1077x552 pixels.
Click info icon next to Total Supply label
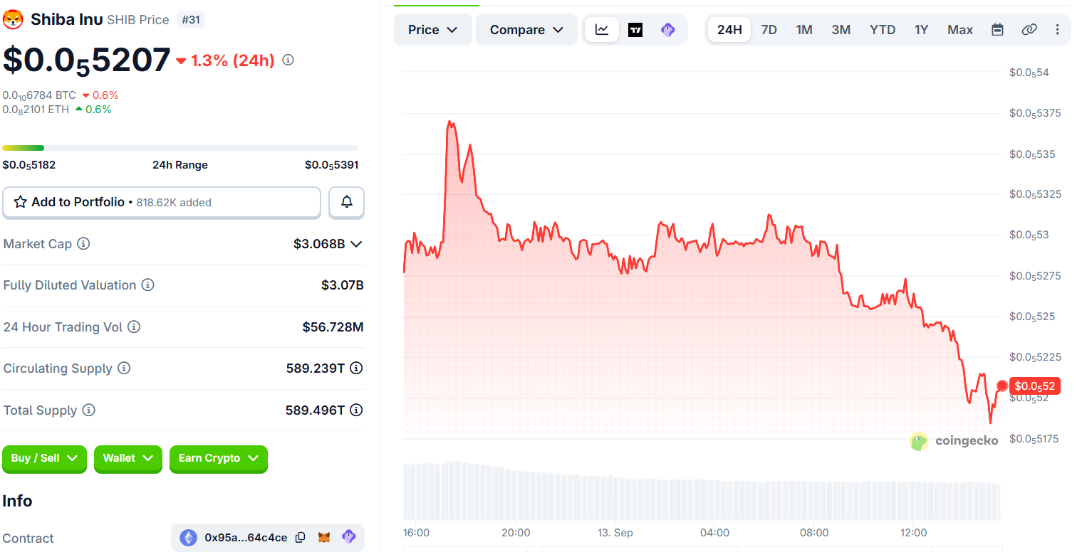88,410
